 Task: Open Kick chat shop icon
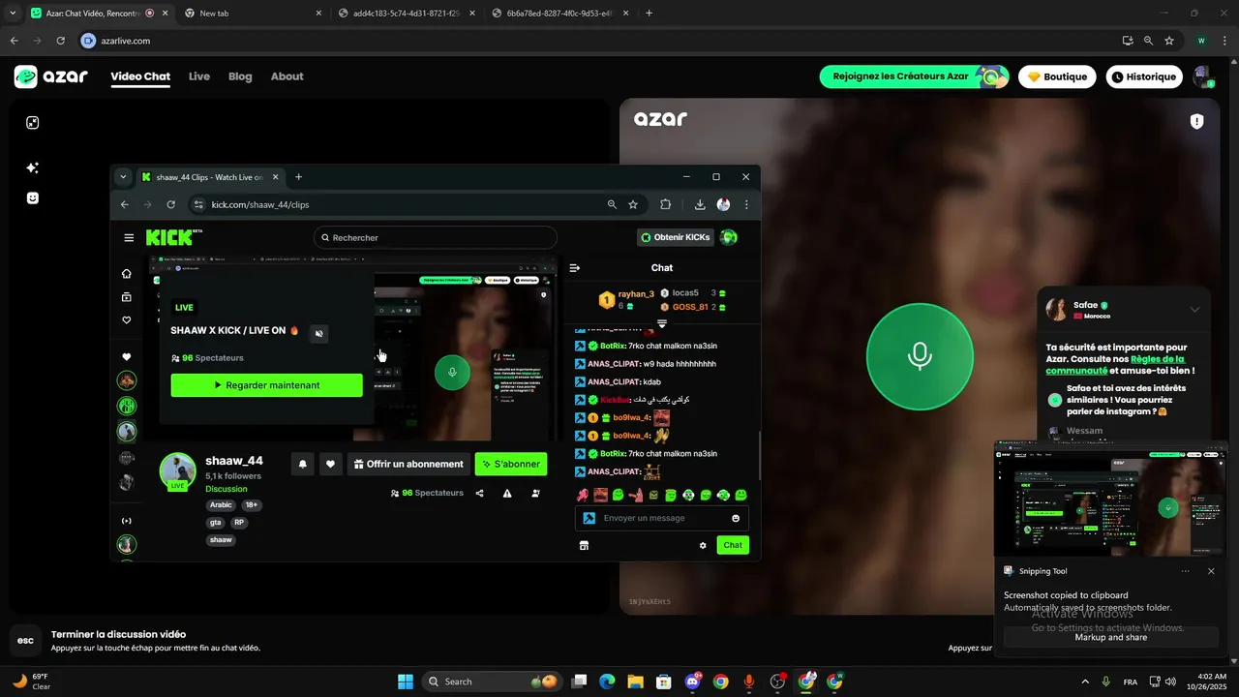click(584, 545)
